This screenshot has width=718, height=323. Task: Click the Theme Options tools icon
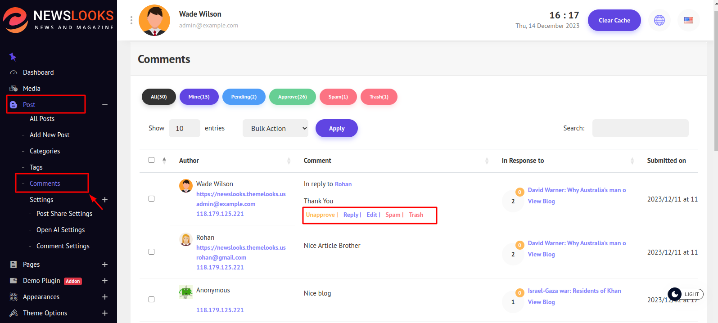(14, 313)
